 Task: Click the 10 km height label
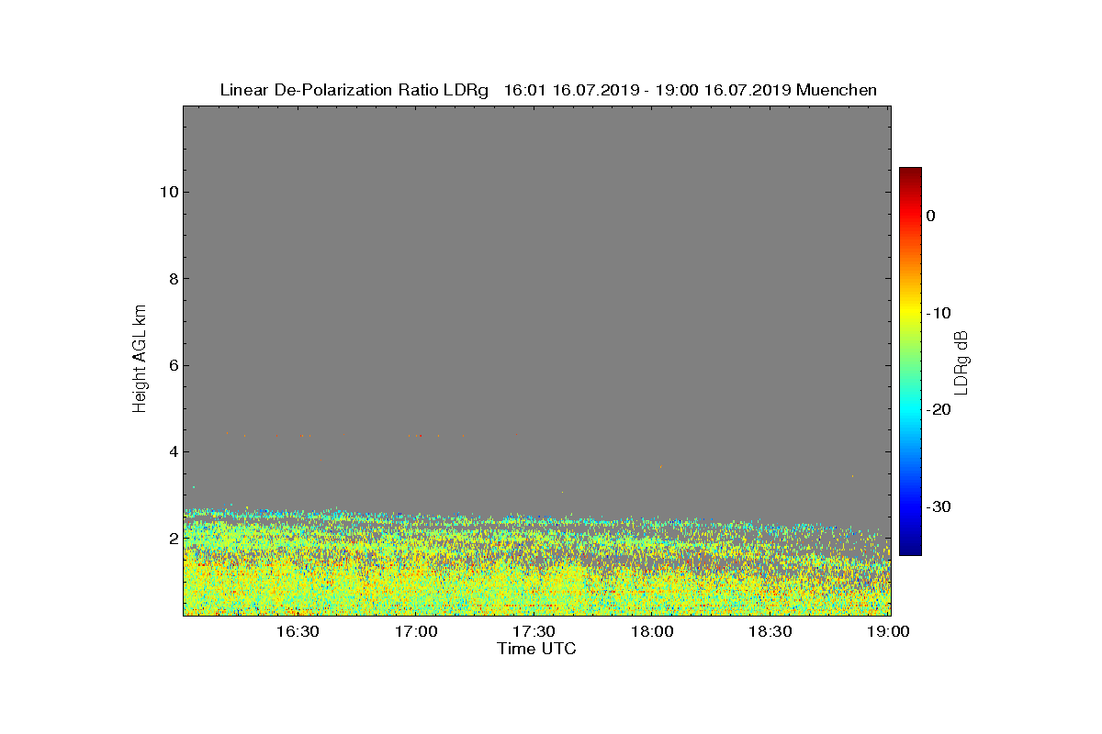pyautogui.click(x=167, y=192)
